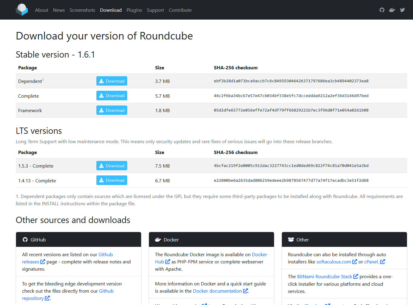Select the 1.5.3 checksum 4bcfac21…

[291, 166]
